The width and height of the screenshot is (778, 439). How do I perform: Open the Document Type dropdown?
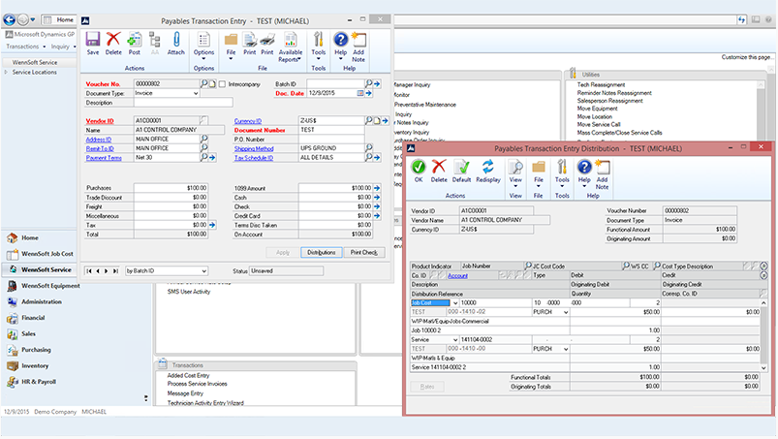196,93
